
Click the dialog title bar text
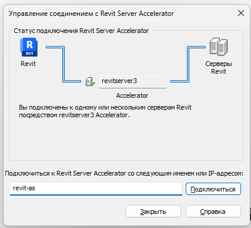coord(91,14)
